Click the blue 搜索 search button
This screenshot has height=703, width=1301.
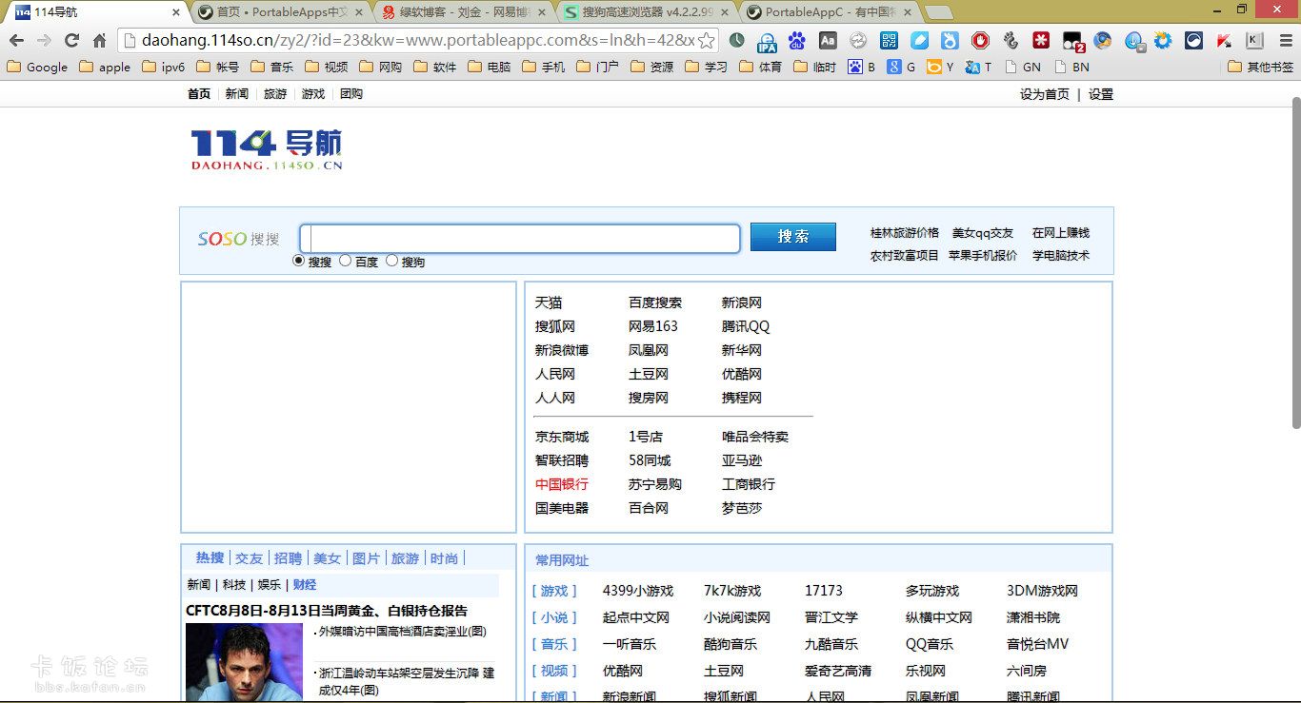(792, 237)
